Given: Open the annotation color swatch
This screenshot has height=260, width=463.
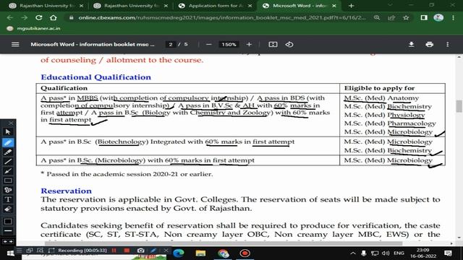Looking at the screenshot, I should (8, 222).
